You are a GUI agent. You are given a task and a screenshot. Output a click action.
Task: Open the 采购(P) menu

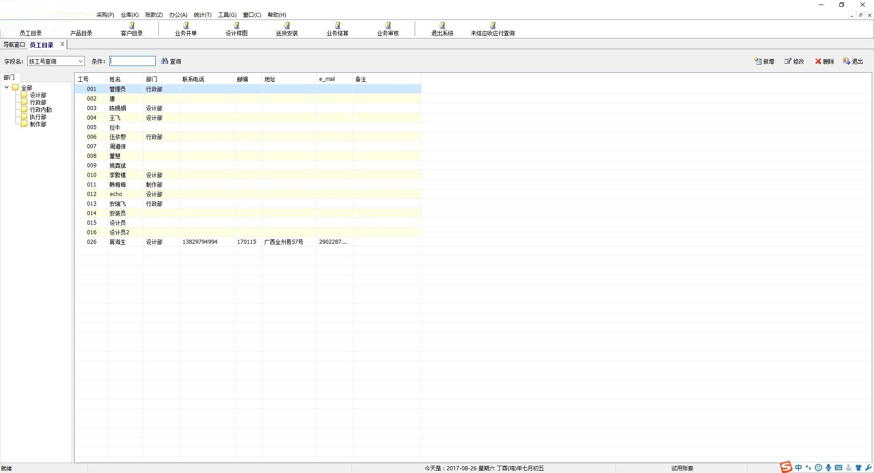pyautogui.click(x=105, y=15)
